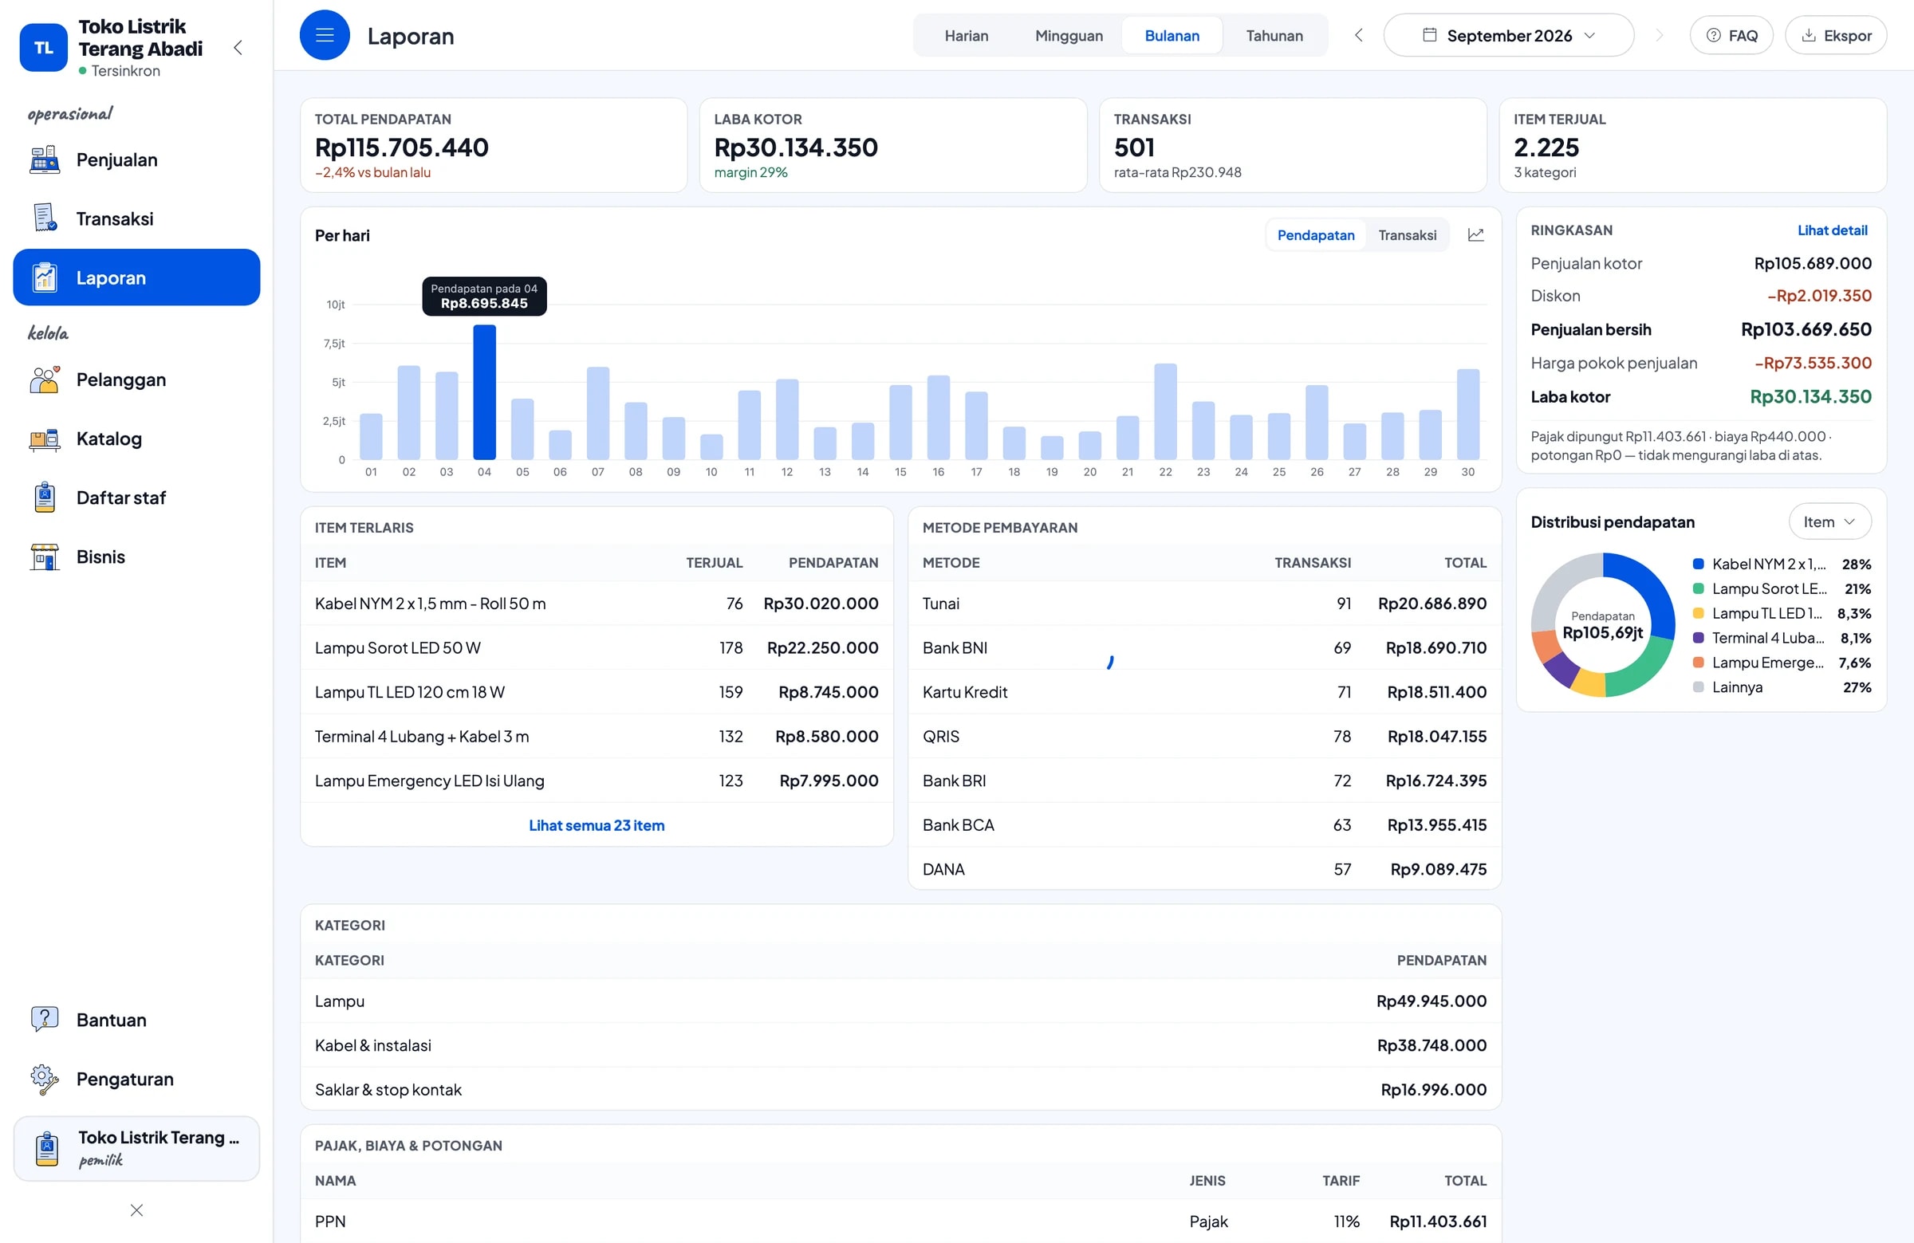Open the Bisnis section

136,557
